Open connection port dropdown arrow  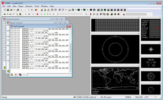point(8,14)
